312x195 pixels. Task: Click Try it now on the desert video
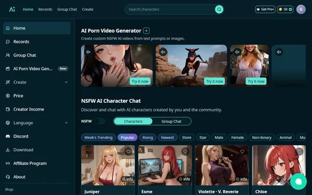click(214, 81)
